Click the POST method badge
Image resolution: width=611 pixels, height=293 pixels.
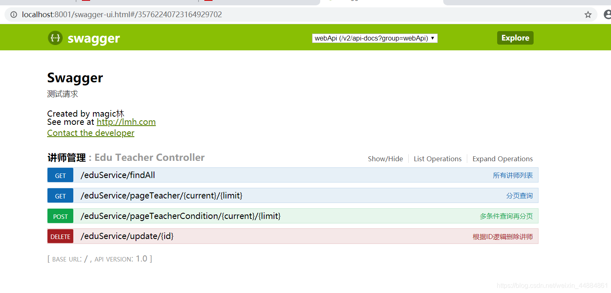[x=60, y=216]
